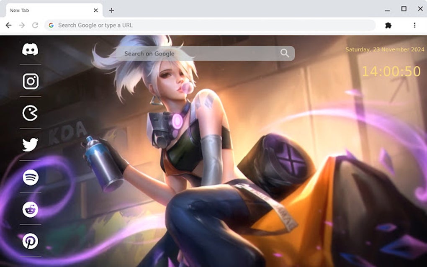The height and width of the screenshot is (267, 427).
Task: Open Twitter from the sidebar
Action: pyautogui.click(x=29, y=144)
